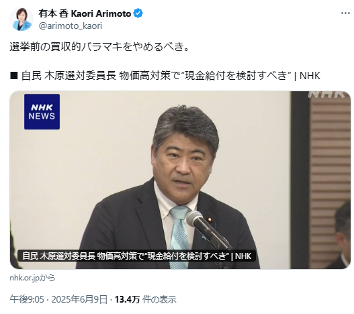Image resolution: width=354 pixels, height=314 pixels.
Task: Click the NHK watermark on the thumbnail
Action: point(327,95)
